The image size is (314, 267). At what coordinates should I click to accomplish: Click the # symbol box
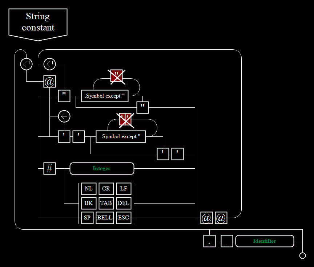(x=49, y=168)
